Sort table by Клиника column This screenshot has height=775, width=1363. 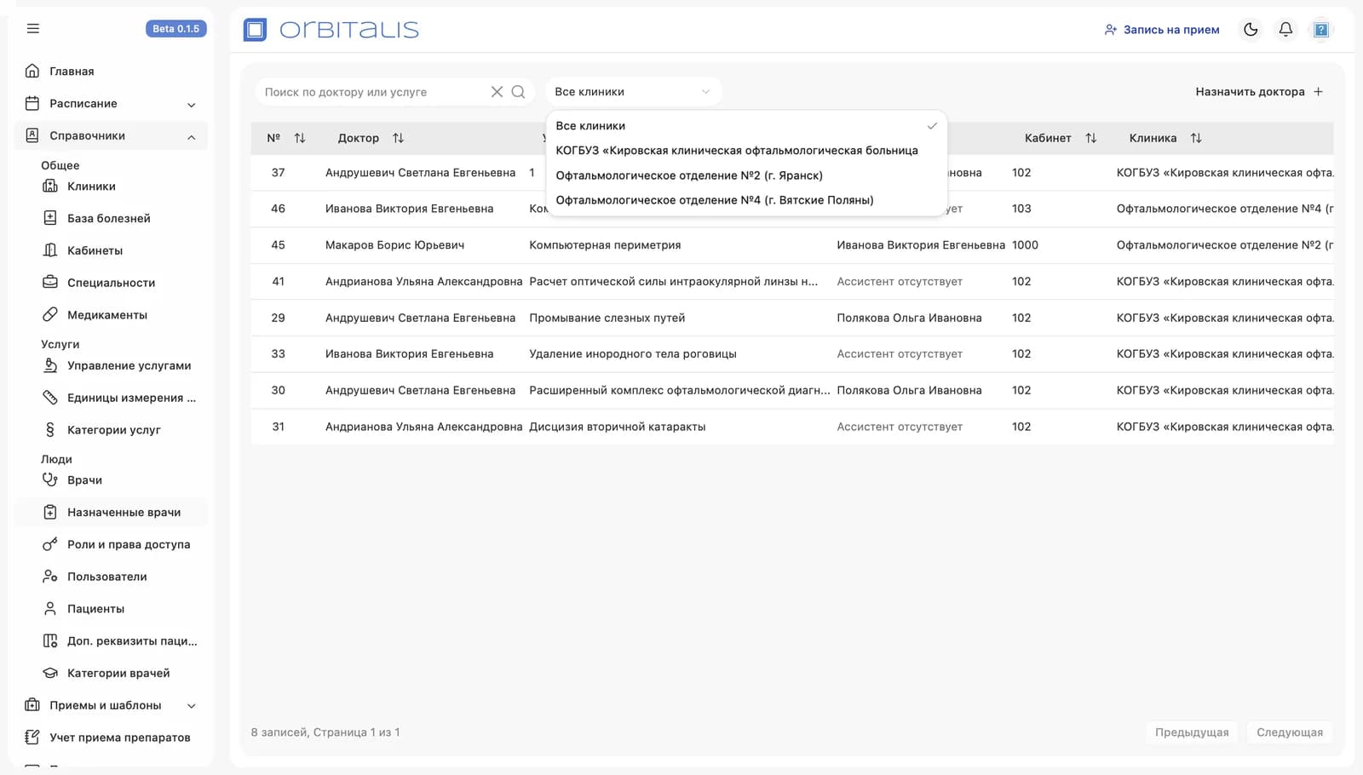click(1196, 138)
